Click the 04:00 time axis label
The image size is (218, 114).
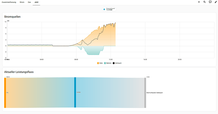[x=42, y=60]
